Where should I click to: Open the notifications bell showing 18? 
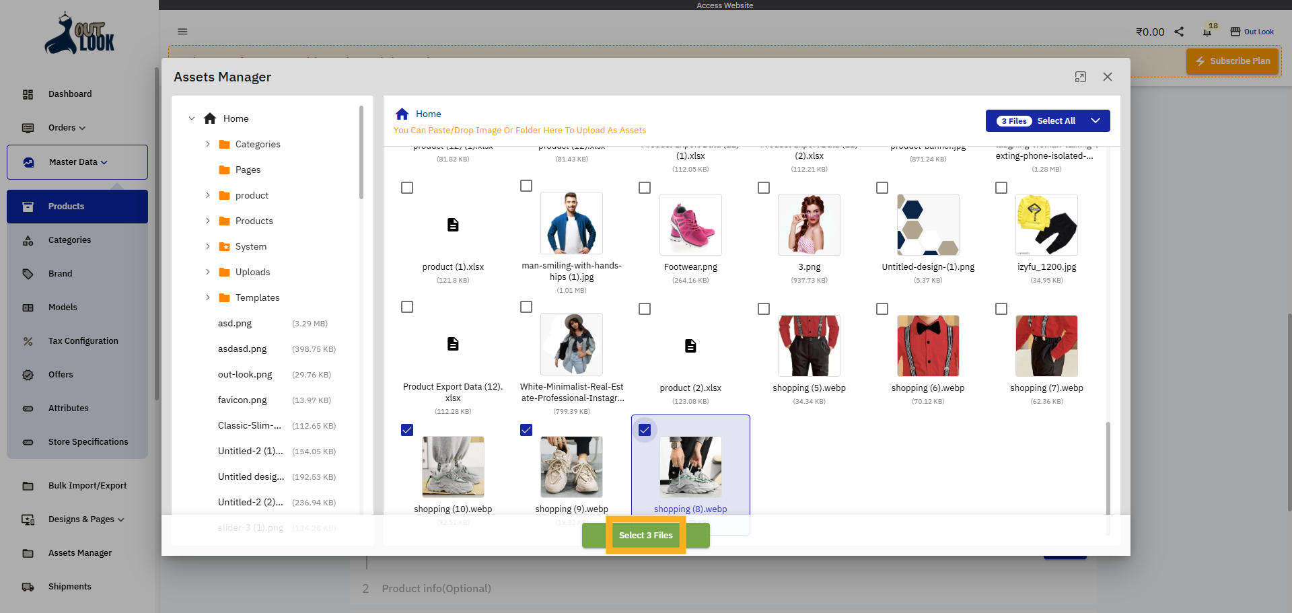[1205, 31]
